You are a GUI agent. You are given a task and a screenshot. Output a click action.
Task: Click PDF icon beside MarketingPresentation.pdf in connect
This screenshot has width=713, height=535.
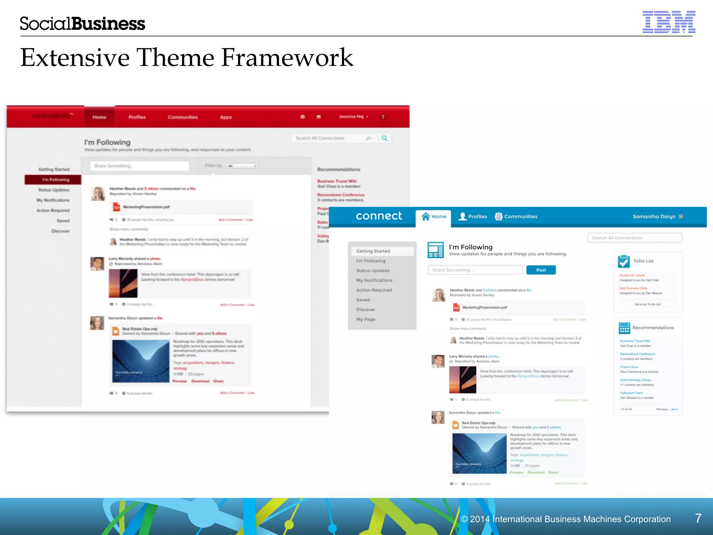click(x=456, y=308)
